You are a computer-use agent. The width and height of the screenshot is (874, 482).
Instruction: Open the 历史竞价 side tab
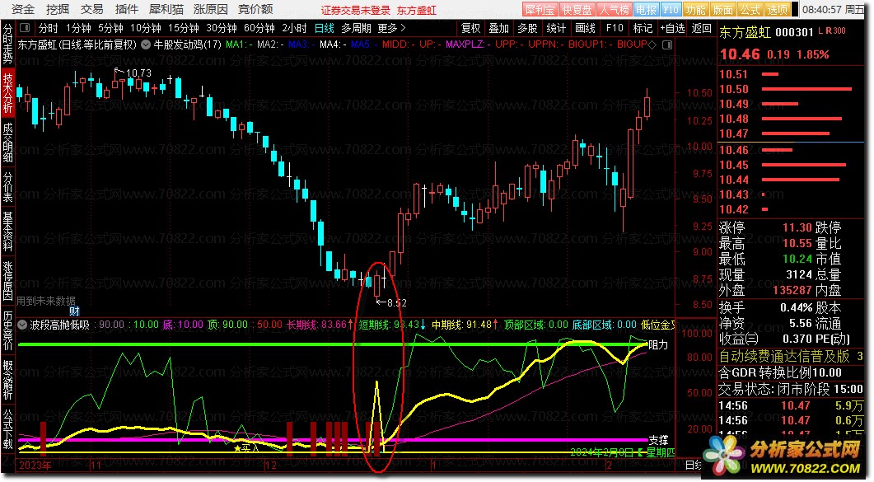7,330
